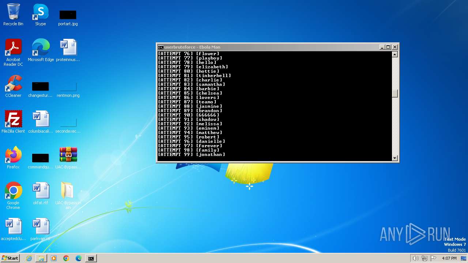Click the [ATTEMPT 88] [jasmine] line

tap(190, 106)
